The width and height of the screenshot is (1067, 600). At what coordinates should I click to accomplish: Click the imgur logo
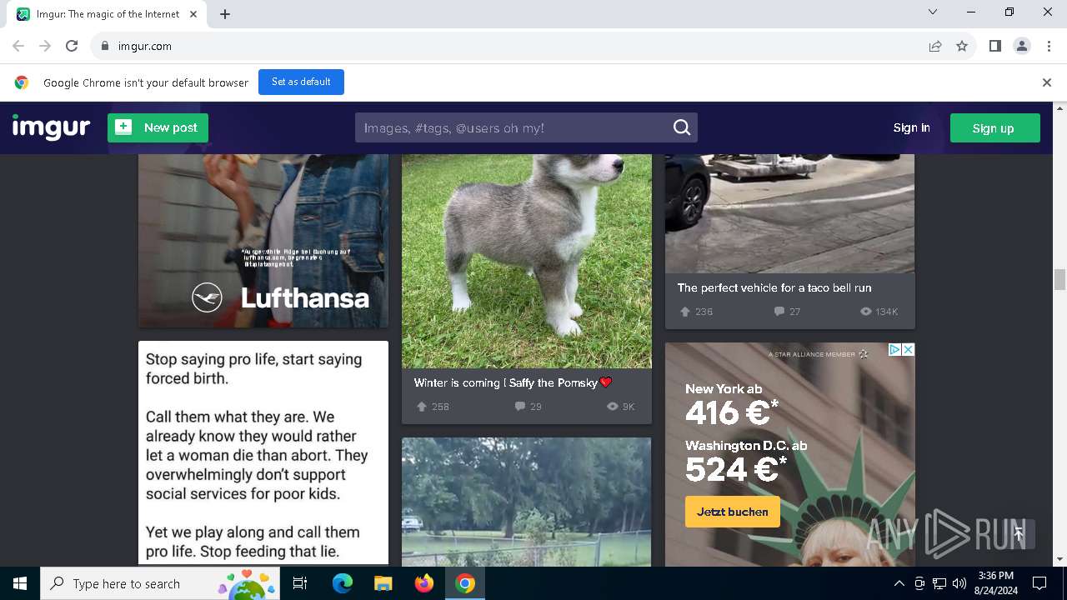[51, 127]
